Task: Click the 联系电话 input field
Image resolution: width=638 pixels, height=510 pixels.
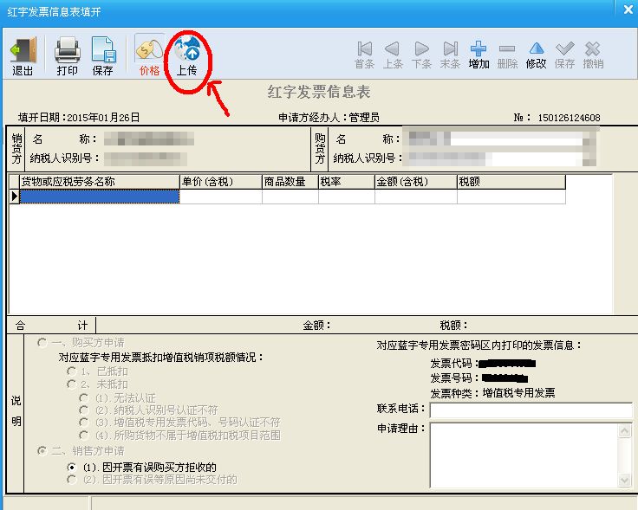Action: coord(531,410)
